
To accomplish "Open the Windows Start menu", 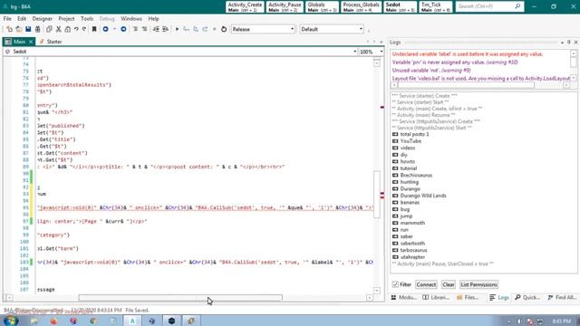I will coord(10,321).
